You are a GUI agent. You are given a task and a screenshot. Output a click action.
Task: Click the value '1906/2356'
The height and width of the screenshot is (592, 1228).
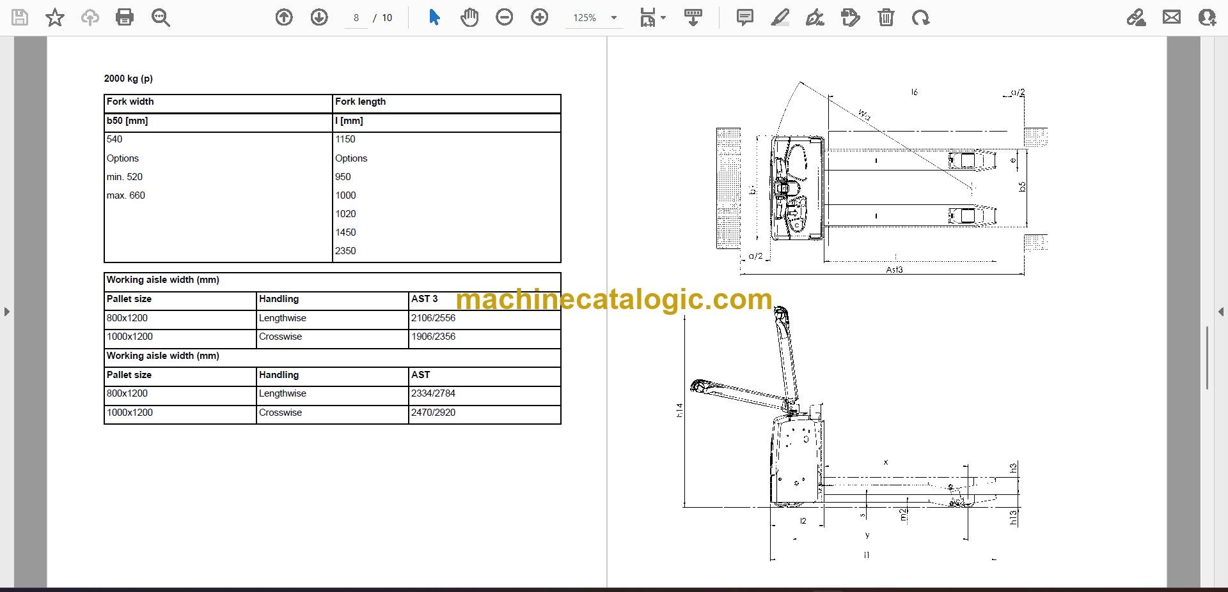[x=434, y=337]
